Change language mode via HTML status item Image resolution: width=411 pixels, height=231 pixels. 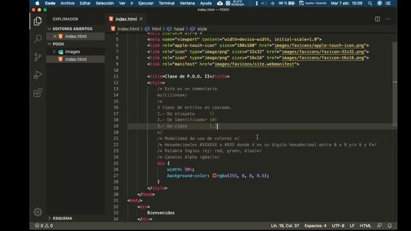pyautogui.click(x=365, y=225)
